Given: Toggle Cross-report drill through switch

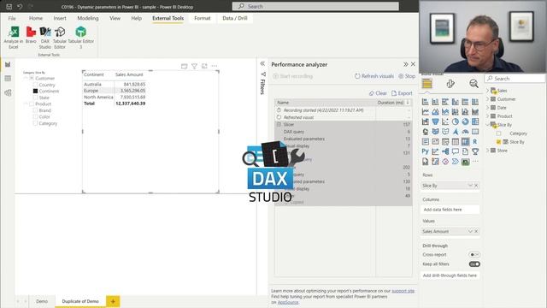Looking at the screenshot, I should coord(474,255).
